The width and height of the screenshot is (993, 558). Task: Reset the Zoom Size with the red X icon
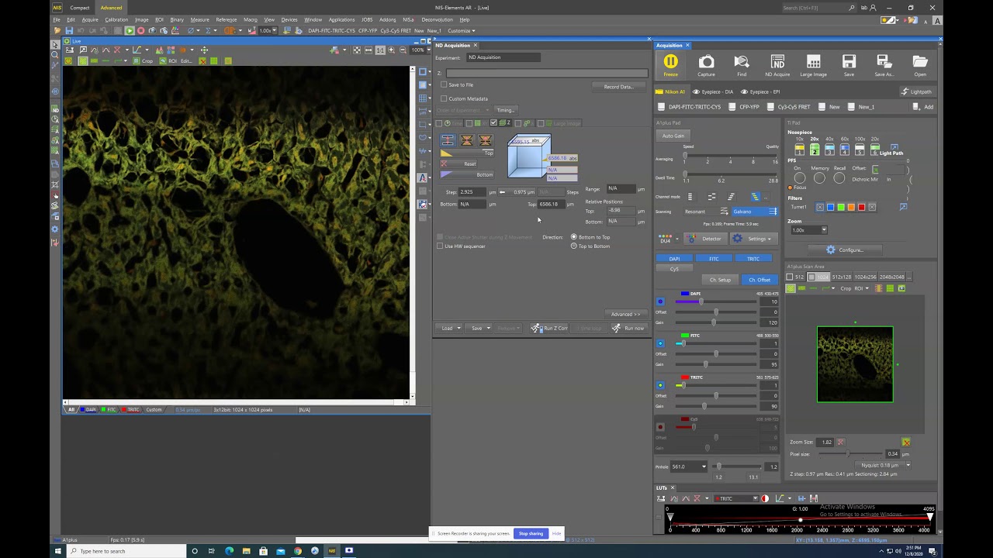pyautogui.click(x=840, y=442)
